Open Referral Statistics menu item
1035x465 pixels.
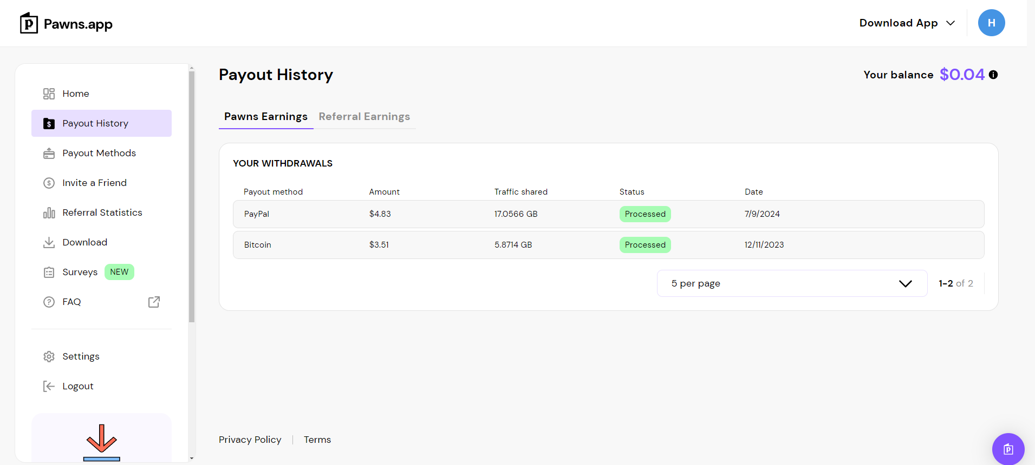pyautogui.click(x=101, y=212)
